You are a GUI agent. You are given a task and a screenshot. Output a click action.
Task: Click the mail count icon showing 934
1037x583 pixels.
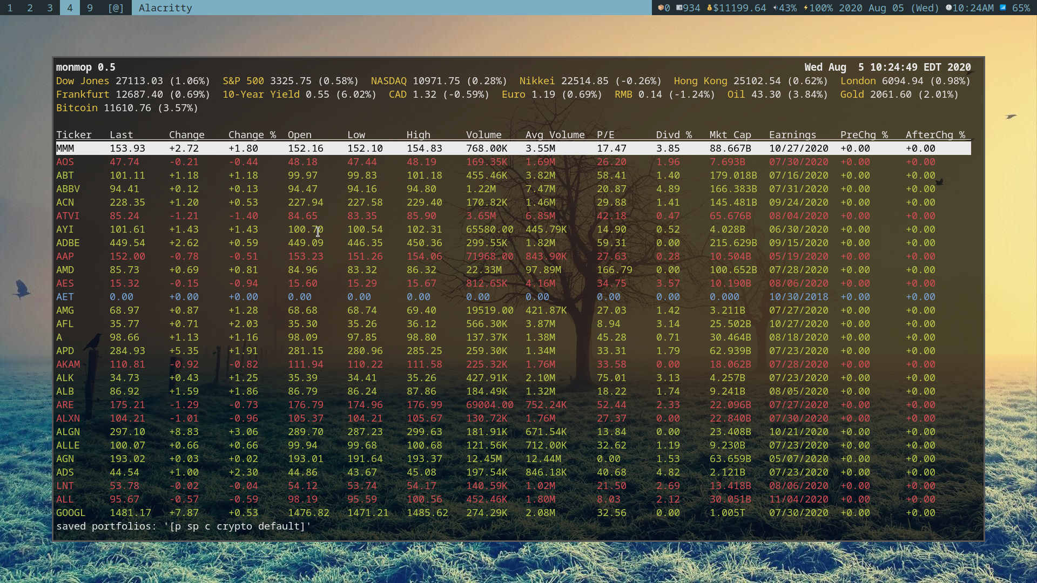coord(679,8)
